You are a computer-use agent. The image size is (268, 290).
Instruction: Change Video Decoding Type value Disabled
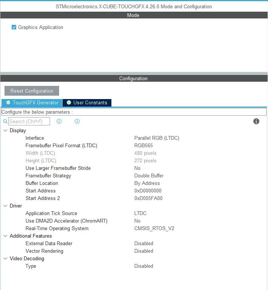144,266
